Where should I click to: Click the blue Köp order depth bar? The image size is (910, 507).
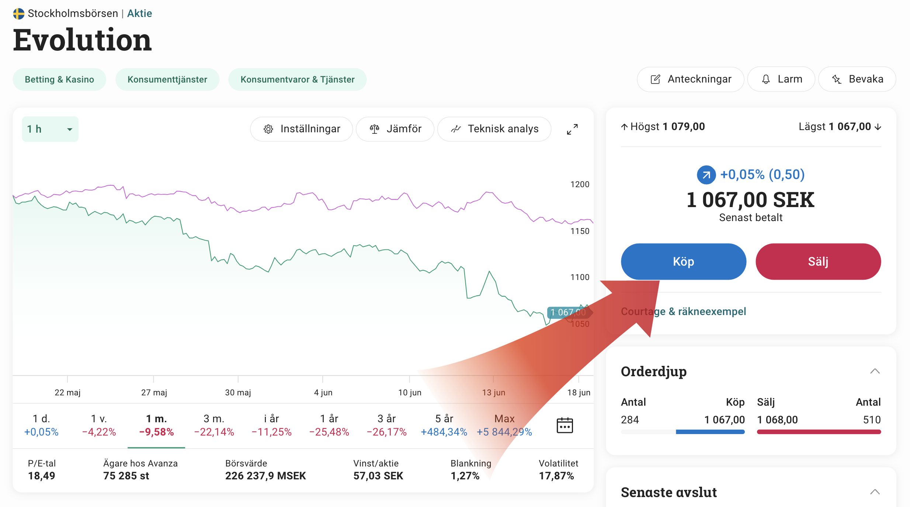[x=710, y=432]
